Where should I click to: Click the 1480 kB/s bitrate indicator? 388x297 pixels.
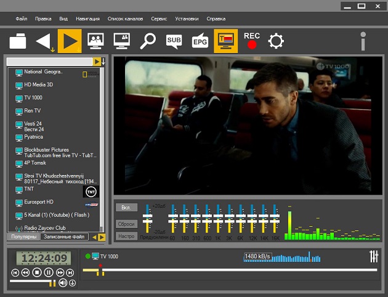coord(257,256)
